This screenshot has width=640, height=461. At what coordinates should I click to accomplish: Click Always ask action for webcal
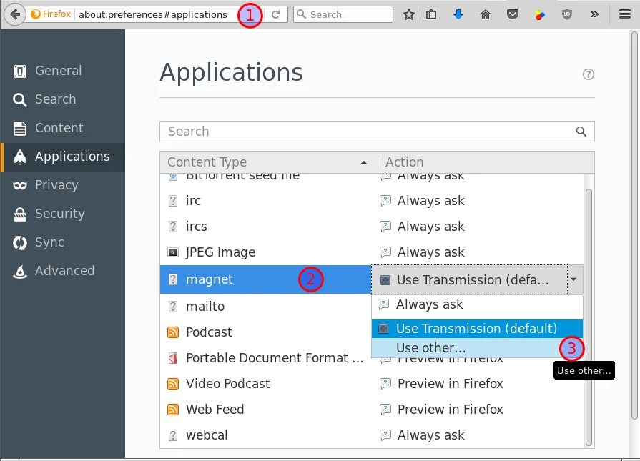(430, 435)
